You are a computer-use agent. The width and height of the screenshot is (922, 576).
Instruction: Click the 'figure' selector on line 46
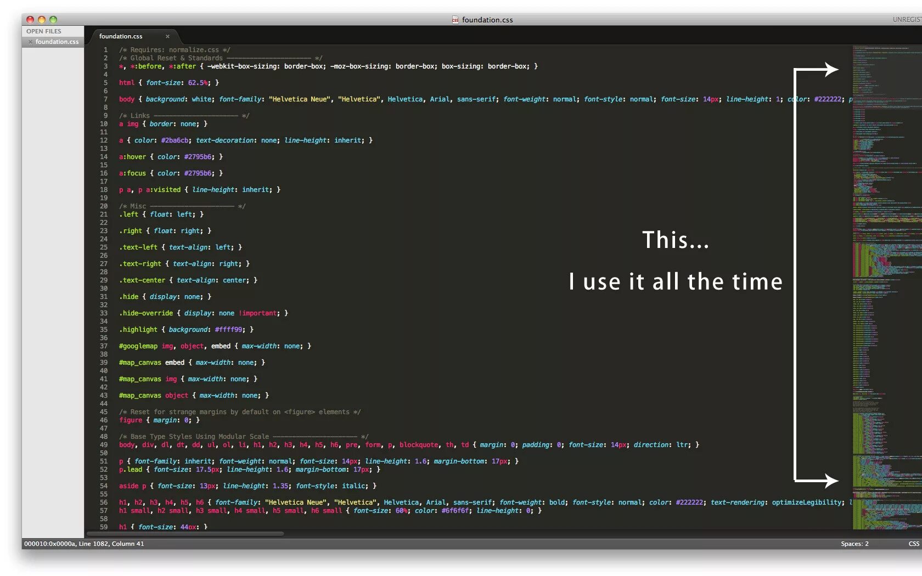tap(131, 420)
